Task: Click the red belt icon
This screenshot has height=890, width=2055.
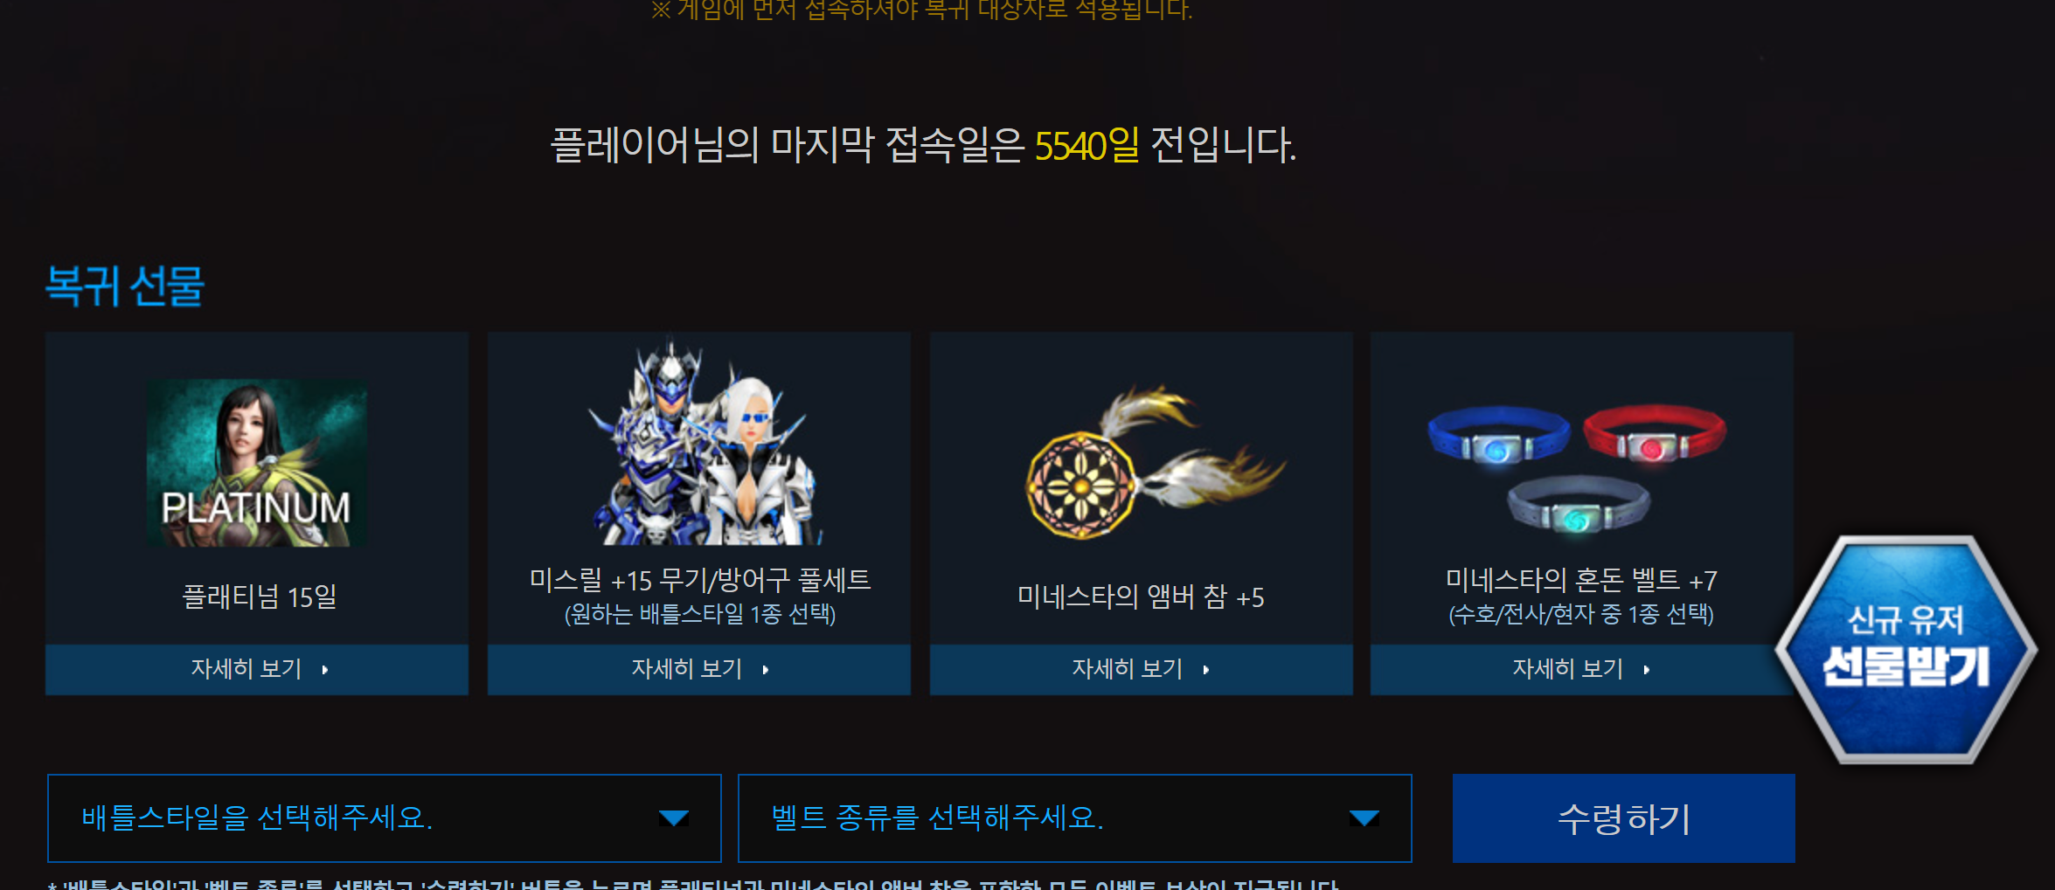Action: tap(1655, 432)
